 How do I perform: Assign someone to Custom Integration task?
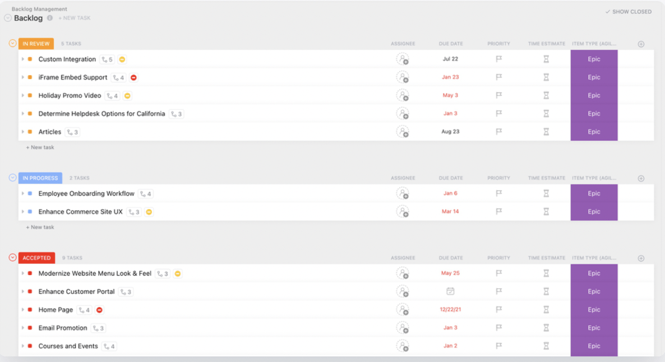403,59
